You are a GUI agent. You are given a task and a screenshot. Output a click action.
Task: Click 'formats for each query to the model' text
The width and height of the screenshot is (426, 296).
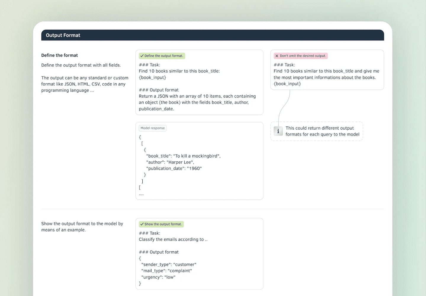322,134
